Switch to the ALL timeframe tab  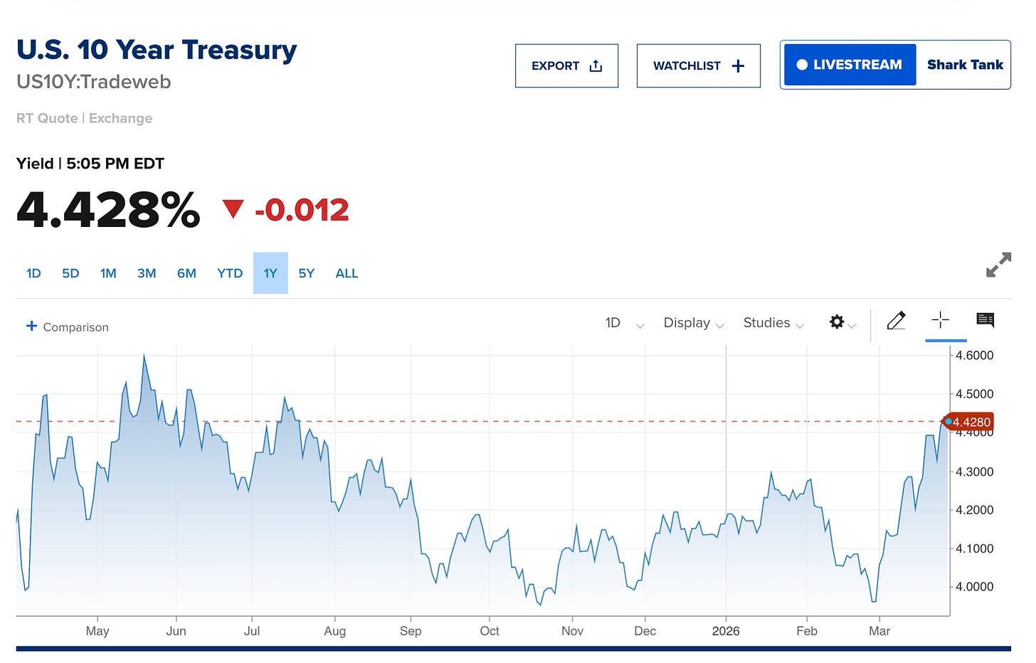click(x=347, y=272)
